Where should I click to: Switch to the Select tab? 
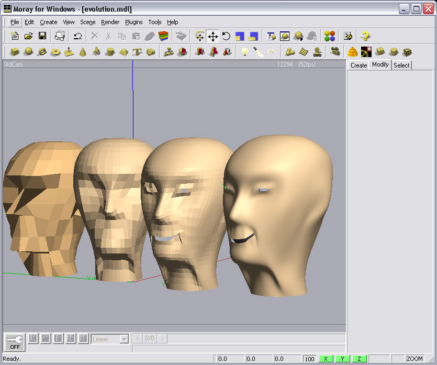pyautogui.click(x=401, y=65)
